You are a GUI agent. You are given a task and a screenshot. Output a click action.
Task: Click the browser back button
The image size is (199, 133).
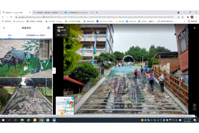3,17
